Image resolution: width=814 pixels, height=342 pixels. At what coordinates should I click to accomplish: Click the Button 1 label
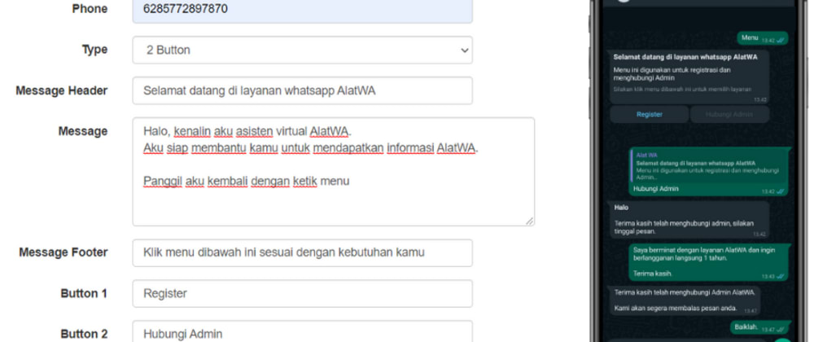click(x=84, y=294)
